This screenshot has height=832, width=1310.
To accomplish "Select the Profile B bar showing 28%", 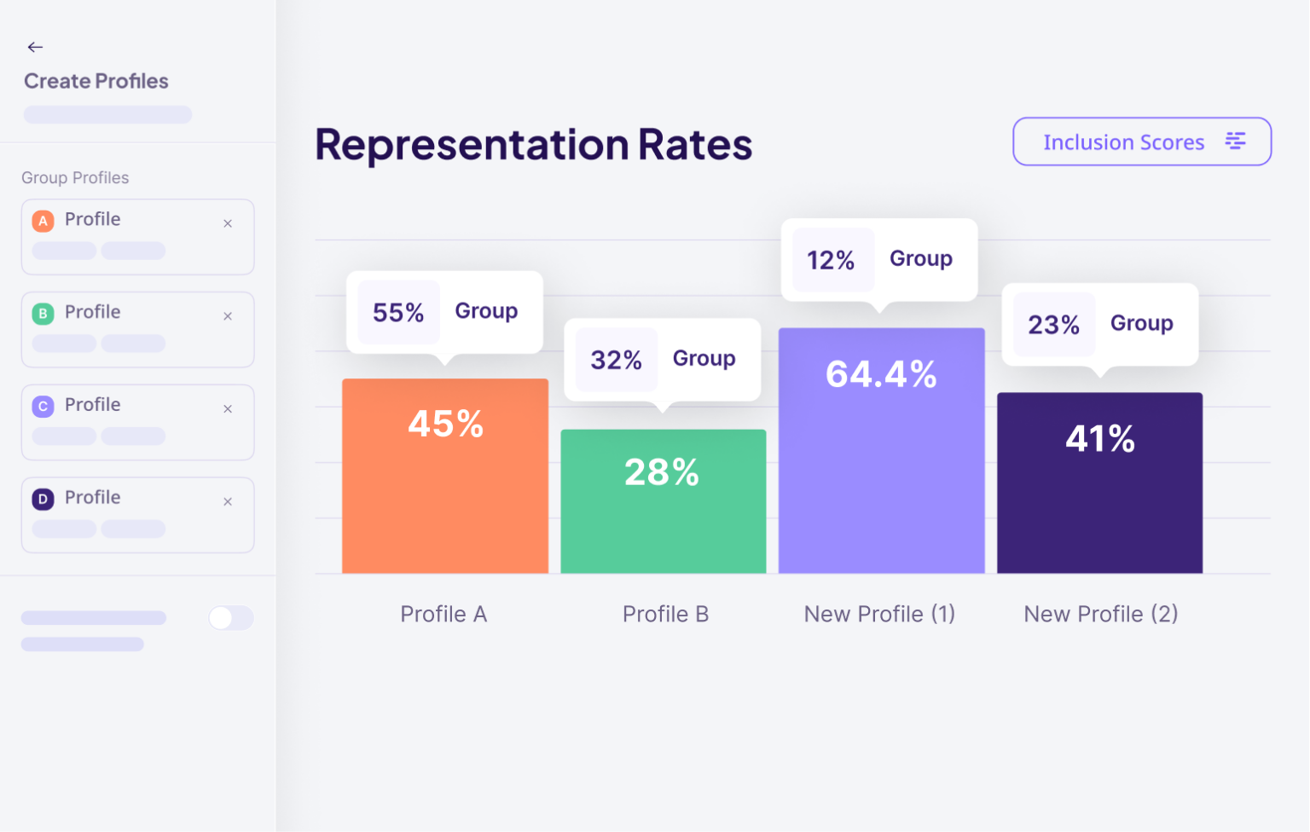I will pyautogui.click(x=663, y=501).
